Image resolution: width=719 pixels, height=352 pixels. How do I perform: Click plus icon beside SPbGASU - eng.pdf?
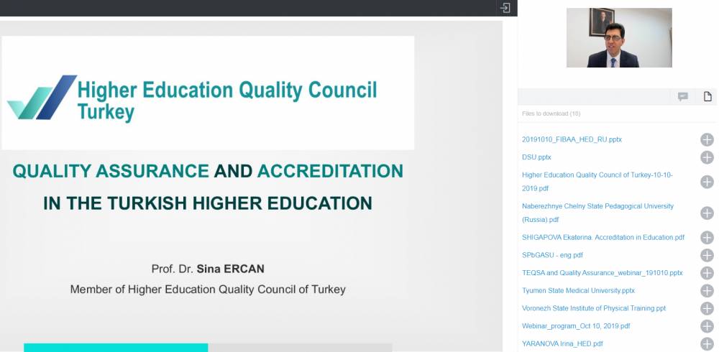(707, 255)
